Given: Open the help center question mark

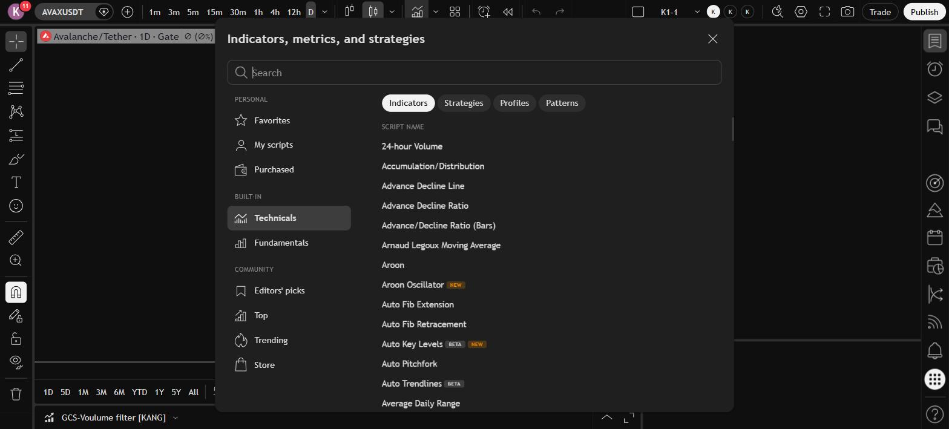Looking at the screenshot, I should [x=934, y=414].
